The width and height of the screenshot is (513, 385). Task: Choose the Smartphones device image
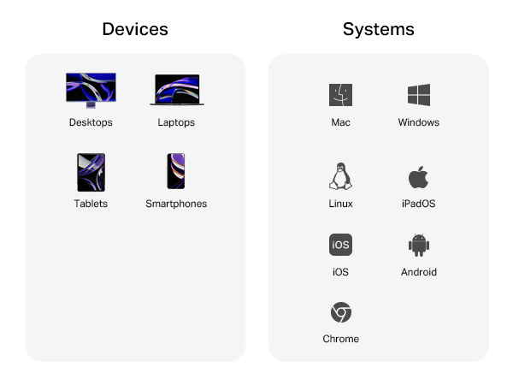176,171
